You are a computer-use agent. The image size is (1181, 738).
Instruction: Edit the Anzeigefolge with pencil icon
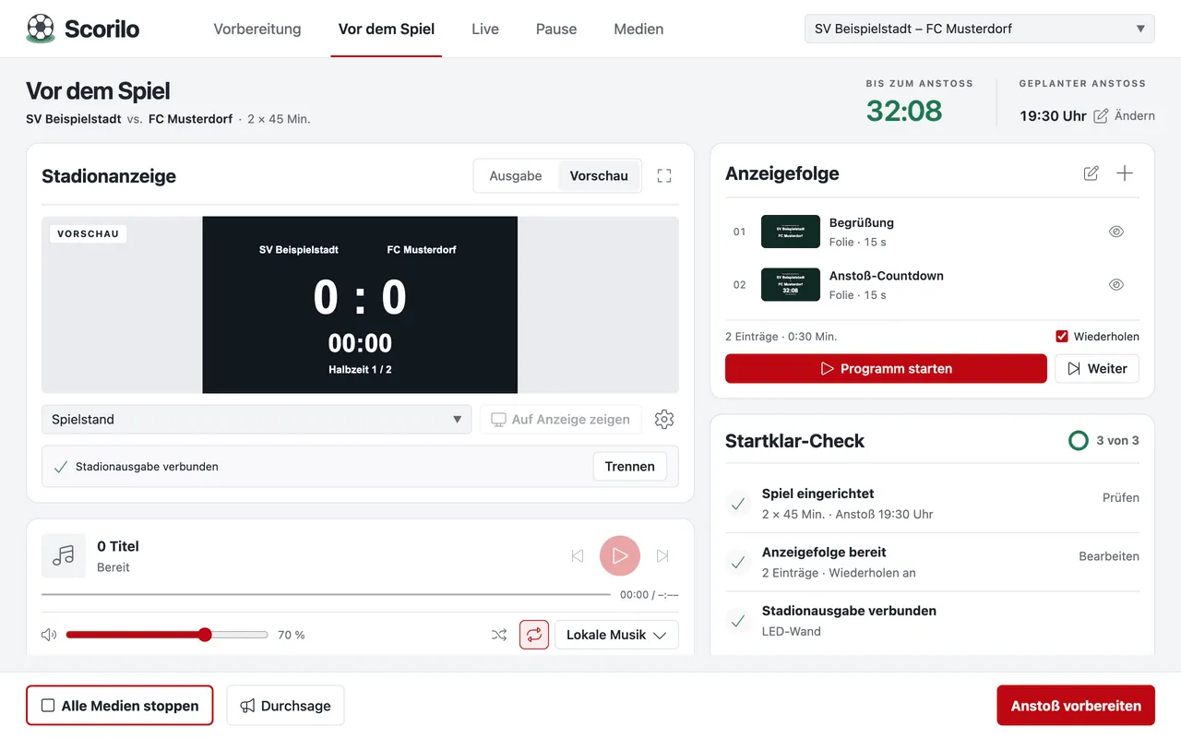point(1092,173)
